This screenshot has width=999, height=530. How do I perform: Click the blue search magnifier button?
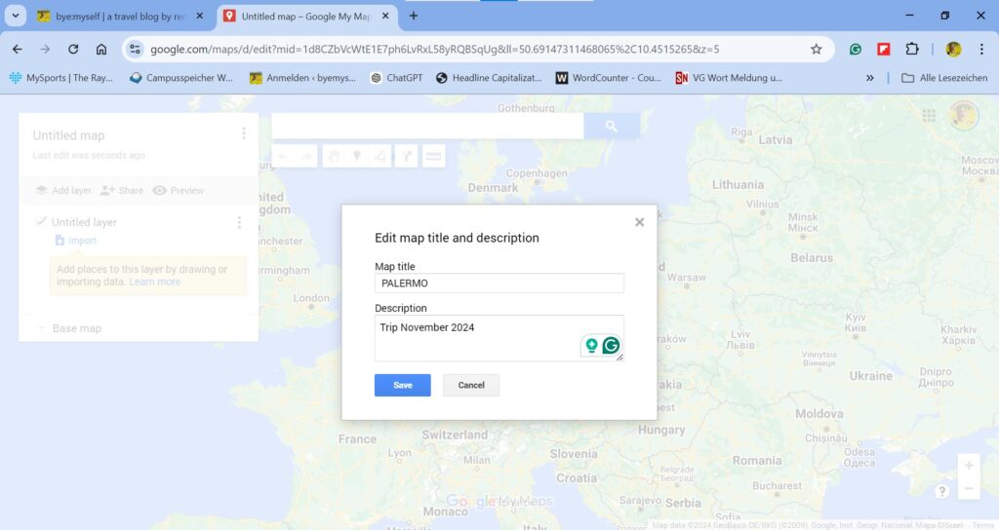coord(612,126)
